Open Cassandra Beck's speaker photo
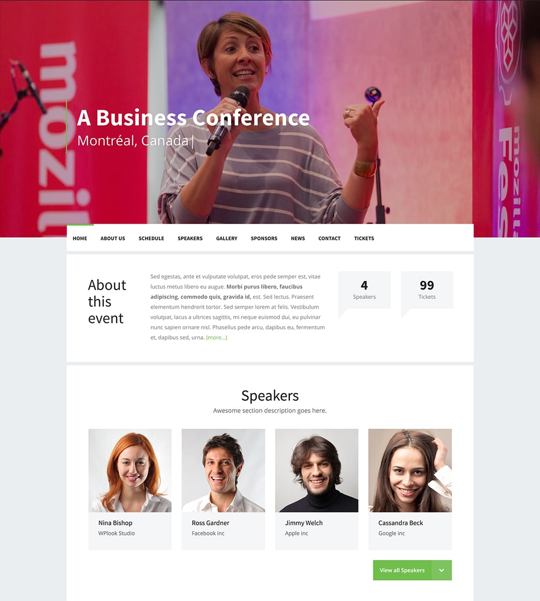Viewport: 540px width, 601px height. (410, 470)
